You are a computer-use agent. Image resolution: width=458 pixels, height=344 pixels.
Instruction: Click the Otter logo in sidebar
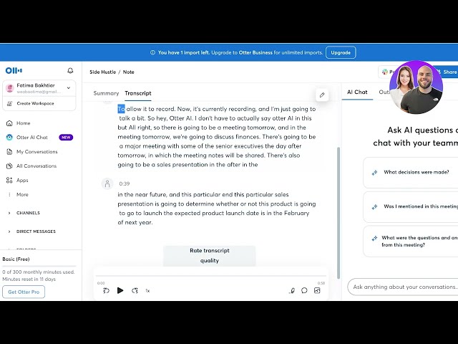[14, 70]
